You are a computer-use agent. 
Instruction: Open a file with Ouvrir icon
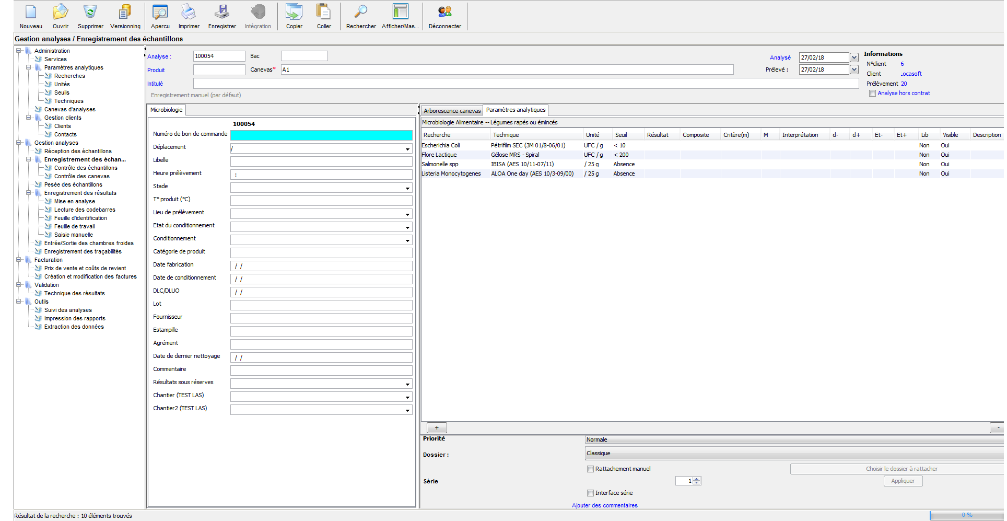61,16
